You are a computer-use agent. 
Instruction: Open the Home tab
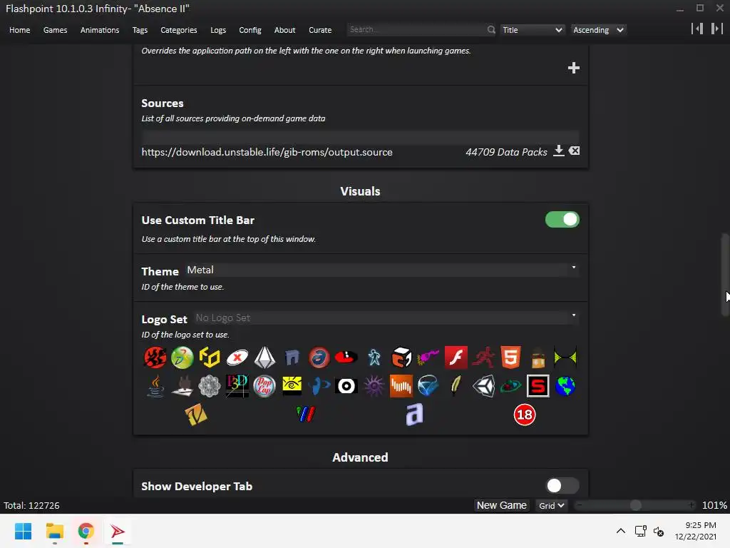(x=19, y=30)
